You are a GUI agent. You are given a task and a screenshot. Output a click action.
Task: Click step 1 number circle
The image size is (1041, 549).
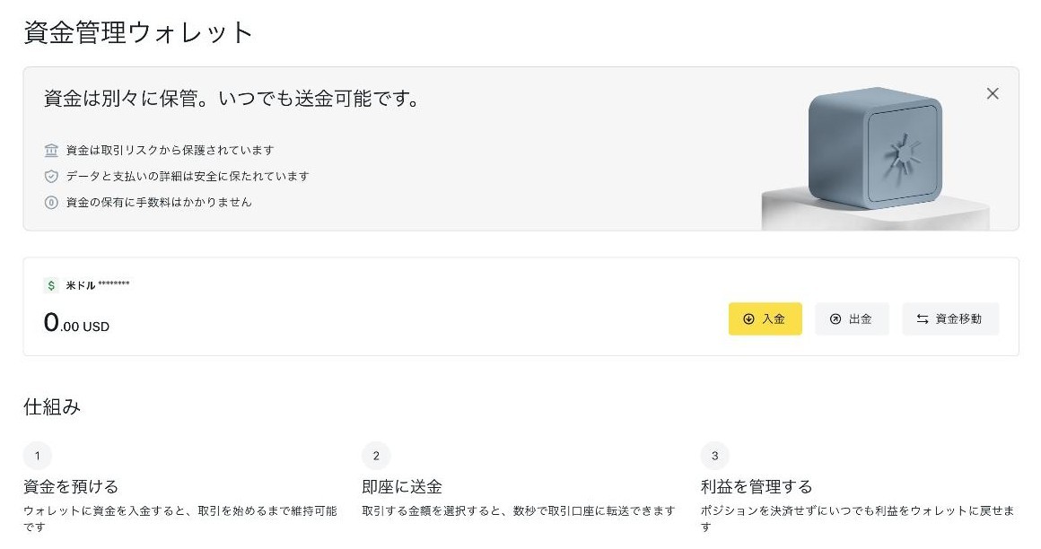tap(37, 456)
